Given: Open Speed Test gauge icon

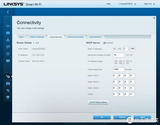Looking at the screenshot, I should point(8,54).
